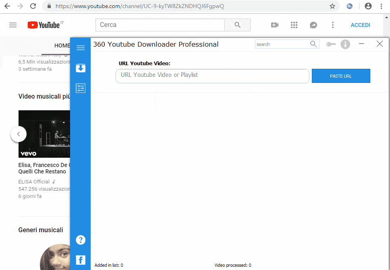Reload the page in the browser
Image resolution: width=390 pixels, height=270 pixels.
[x=33, y=6]
